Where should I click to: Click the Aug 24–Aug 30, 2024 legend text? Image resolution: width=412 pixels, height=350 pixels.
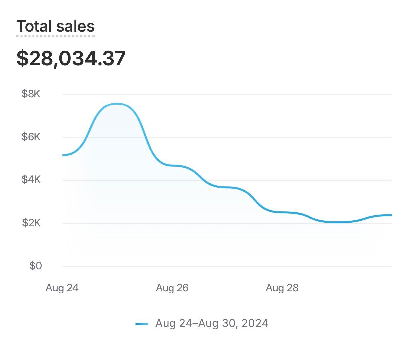pyautogui.click(x=212, y=323)
